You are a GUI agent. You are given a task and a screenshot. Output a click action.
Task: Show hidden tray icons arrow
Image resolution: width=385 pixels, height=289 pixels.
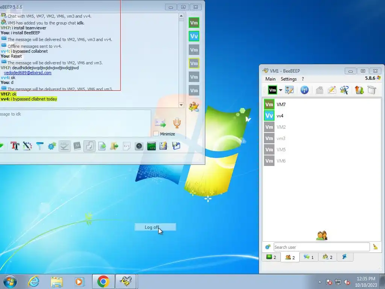click(320, 282)
